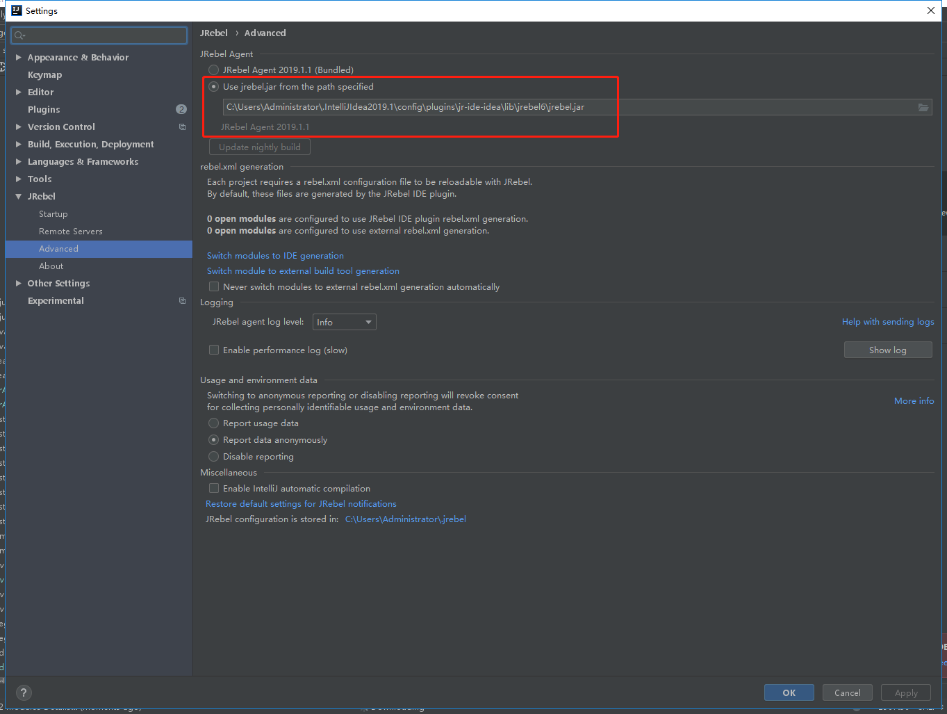The height and width of the screenshot is (714, 947).
Task: Click Restore default settings for JRebel notifications
Action: [x=301, y=503]
